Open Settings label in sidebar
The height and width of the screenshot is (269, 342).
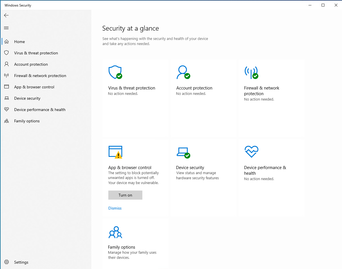tap(21, 262)
